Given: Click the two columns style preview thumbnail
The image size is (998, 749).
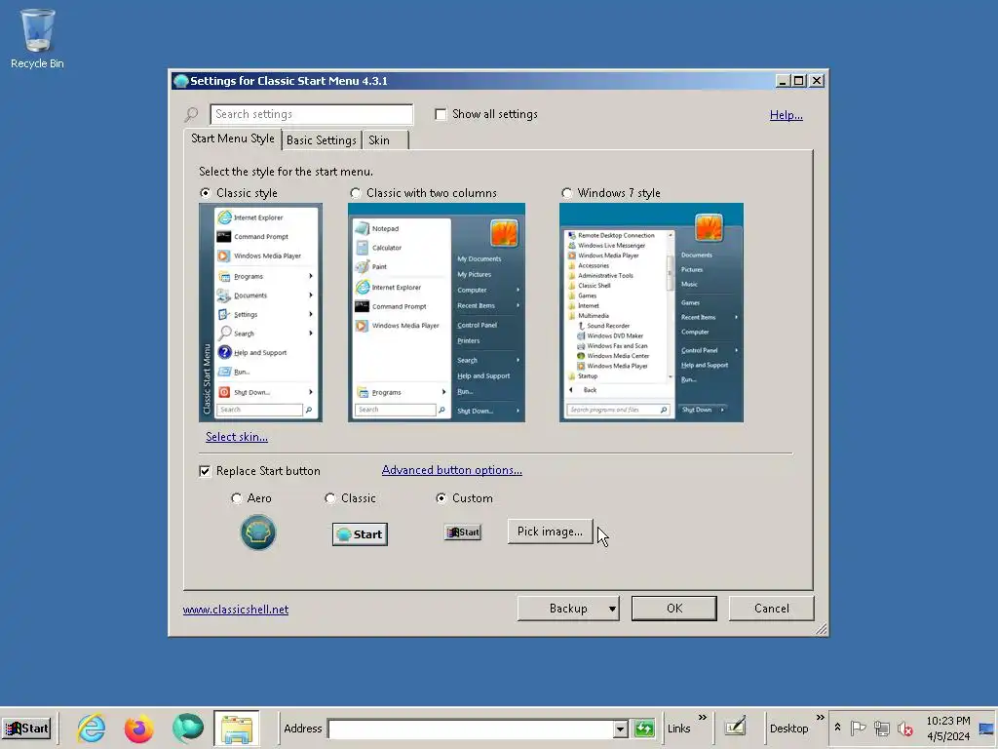Looking at the screenshot, I should click(437, 312).
